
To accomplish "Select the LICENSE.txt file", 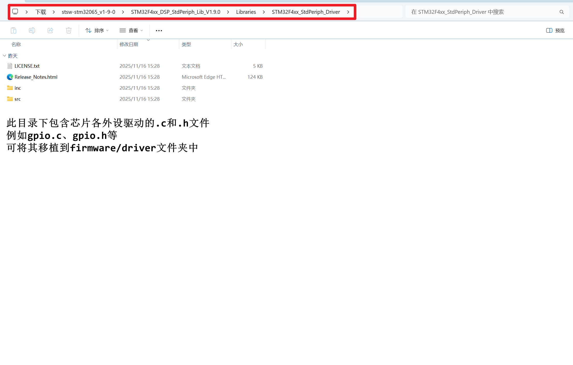I will [27, 66].
